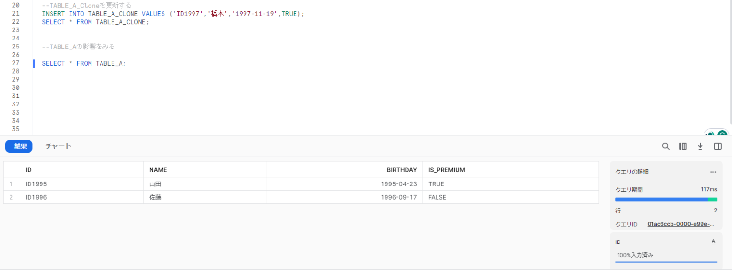Image resolution: width=732 pixels, height=270 pixels.
Task: Click the IS_PREMIUM column header
Action: click(510, 170)
